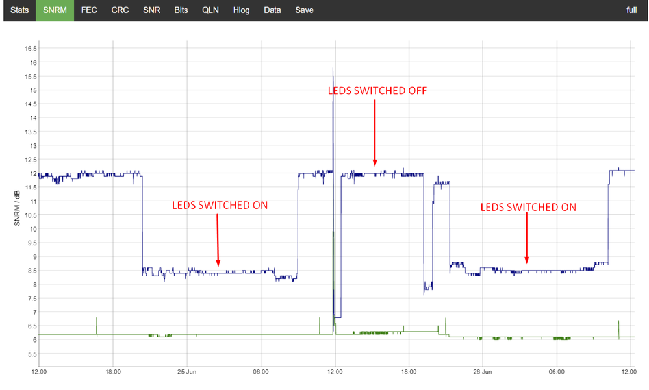Open the Stats tab
This screenshot has height=390, width=649.
point(19,10)
